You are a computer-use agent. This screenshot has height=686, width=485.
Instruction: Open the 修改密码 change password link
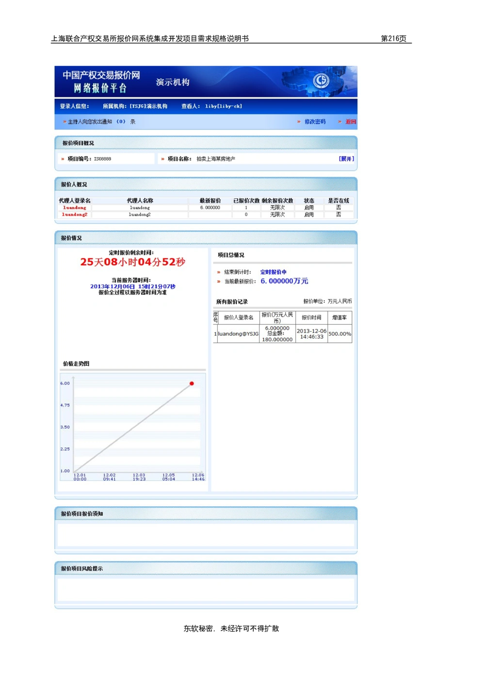[x=315, y=122]
